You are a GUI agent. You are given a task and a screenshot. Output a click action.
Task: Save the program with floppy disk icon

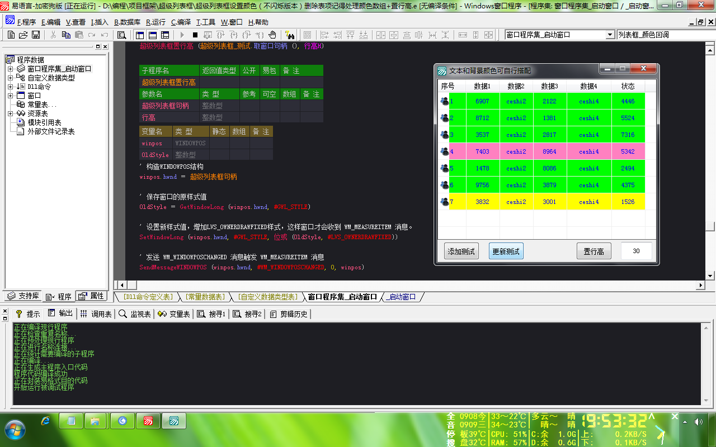36,35
